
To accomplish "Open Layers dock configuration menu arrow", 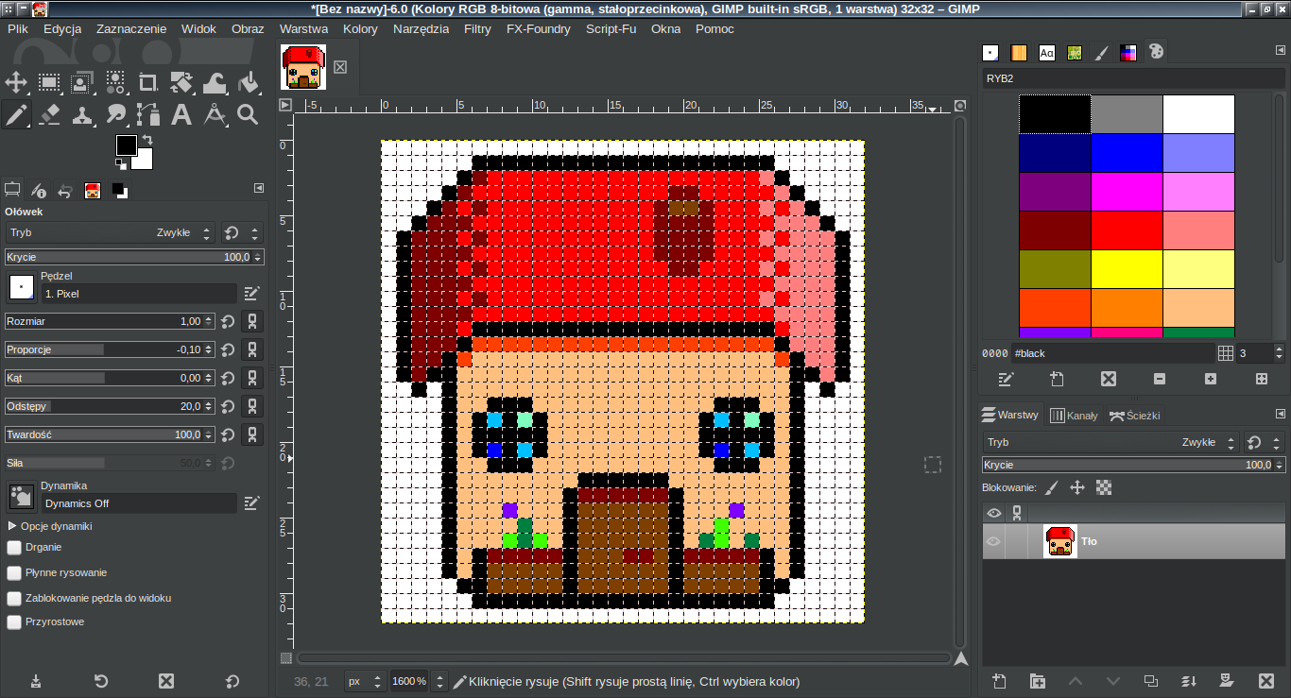I will coord(1281,414).
